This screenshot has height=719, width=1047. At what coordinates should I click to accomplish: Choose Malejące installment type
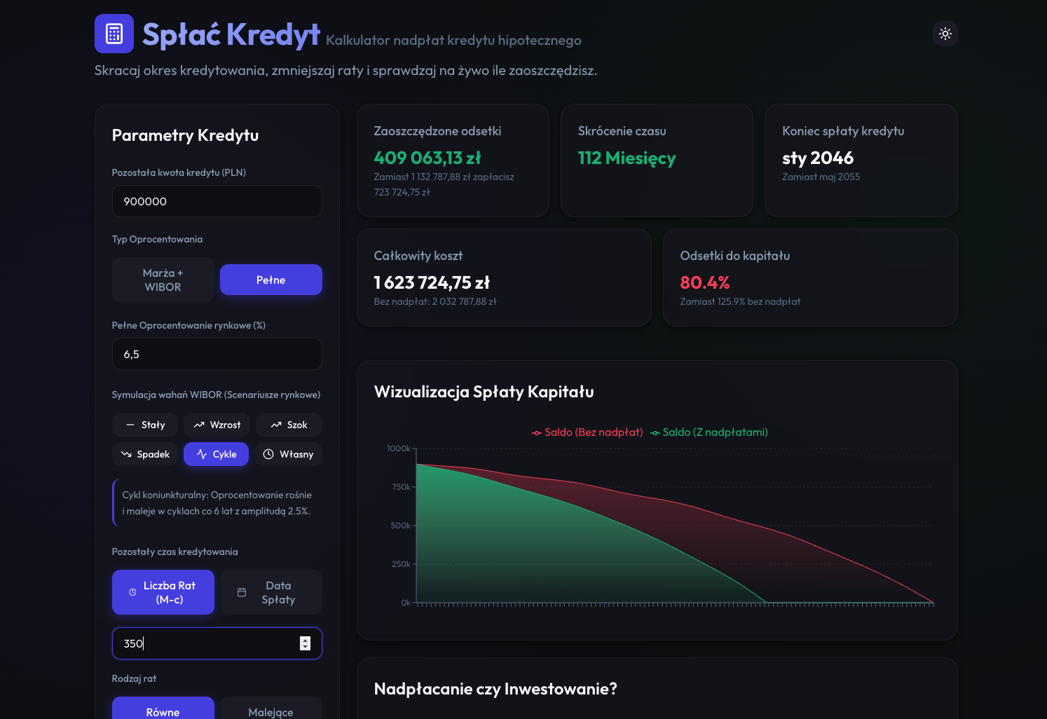[x=271, y=711]
